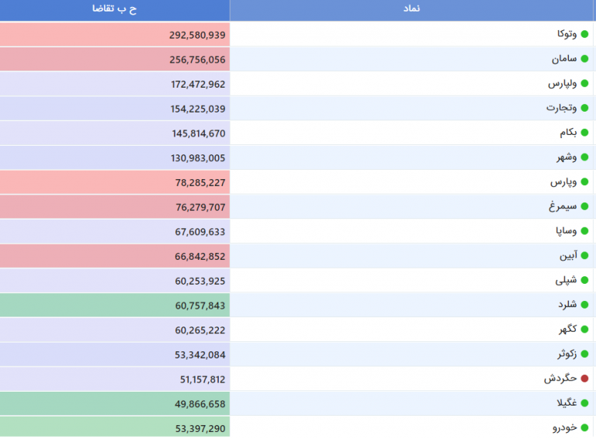596x439 pixels.
Task: Click the green status dot beside سیمرغ
Action: pyautogui.click(x=584, y=206)
